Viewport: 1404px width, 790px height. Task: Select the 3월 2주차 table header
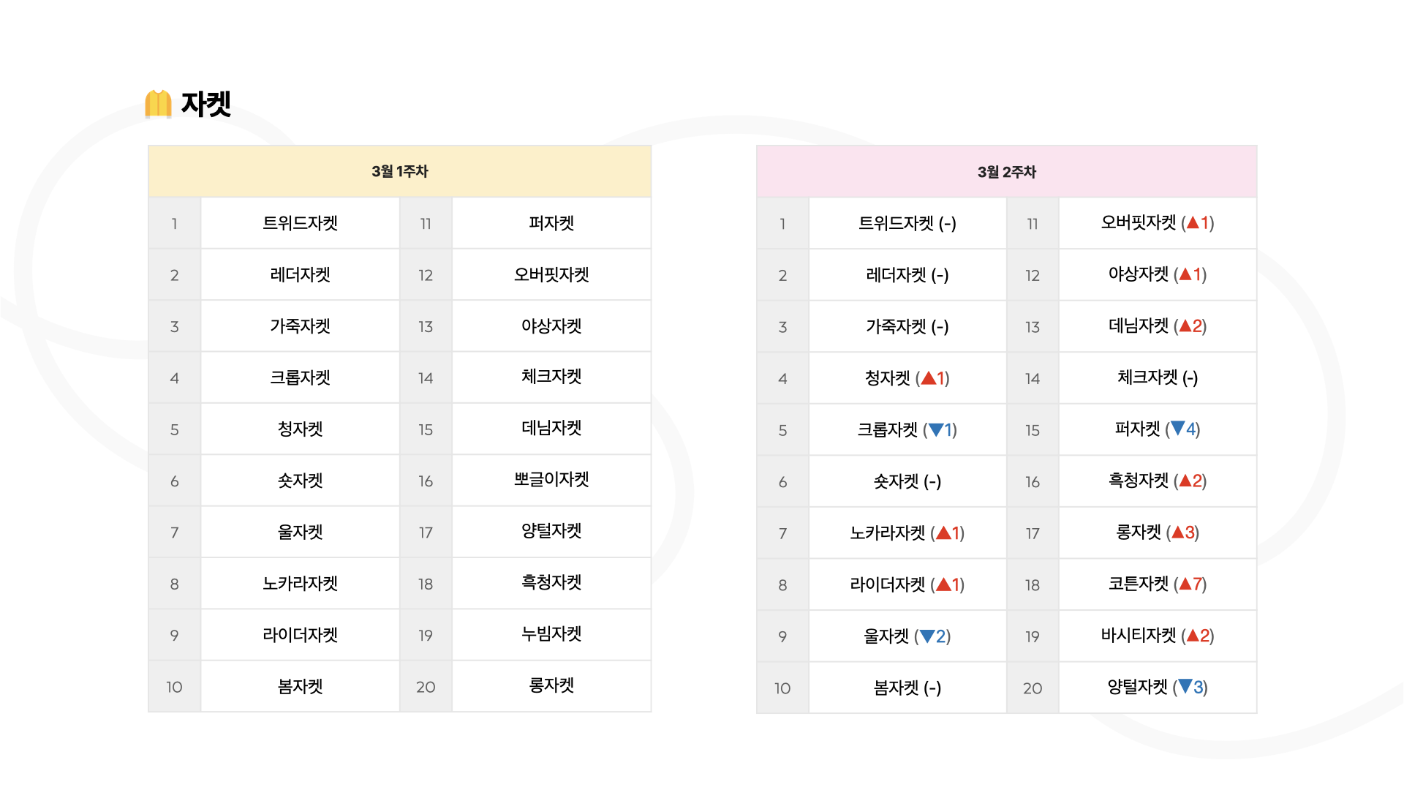(1006, 172)
